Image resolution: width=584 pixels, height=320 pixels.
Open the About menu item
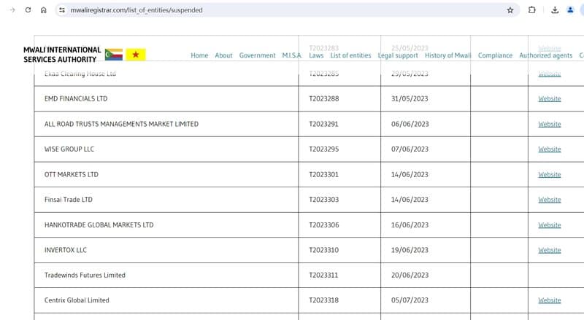coord(223,55)
